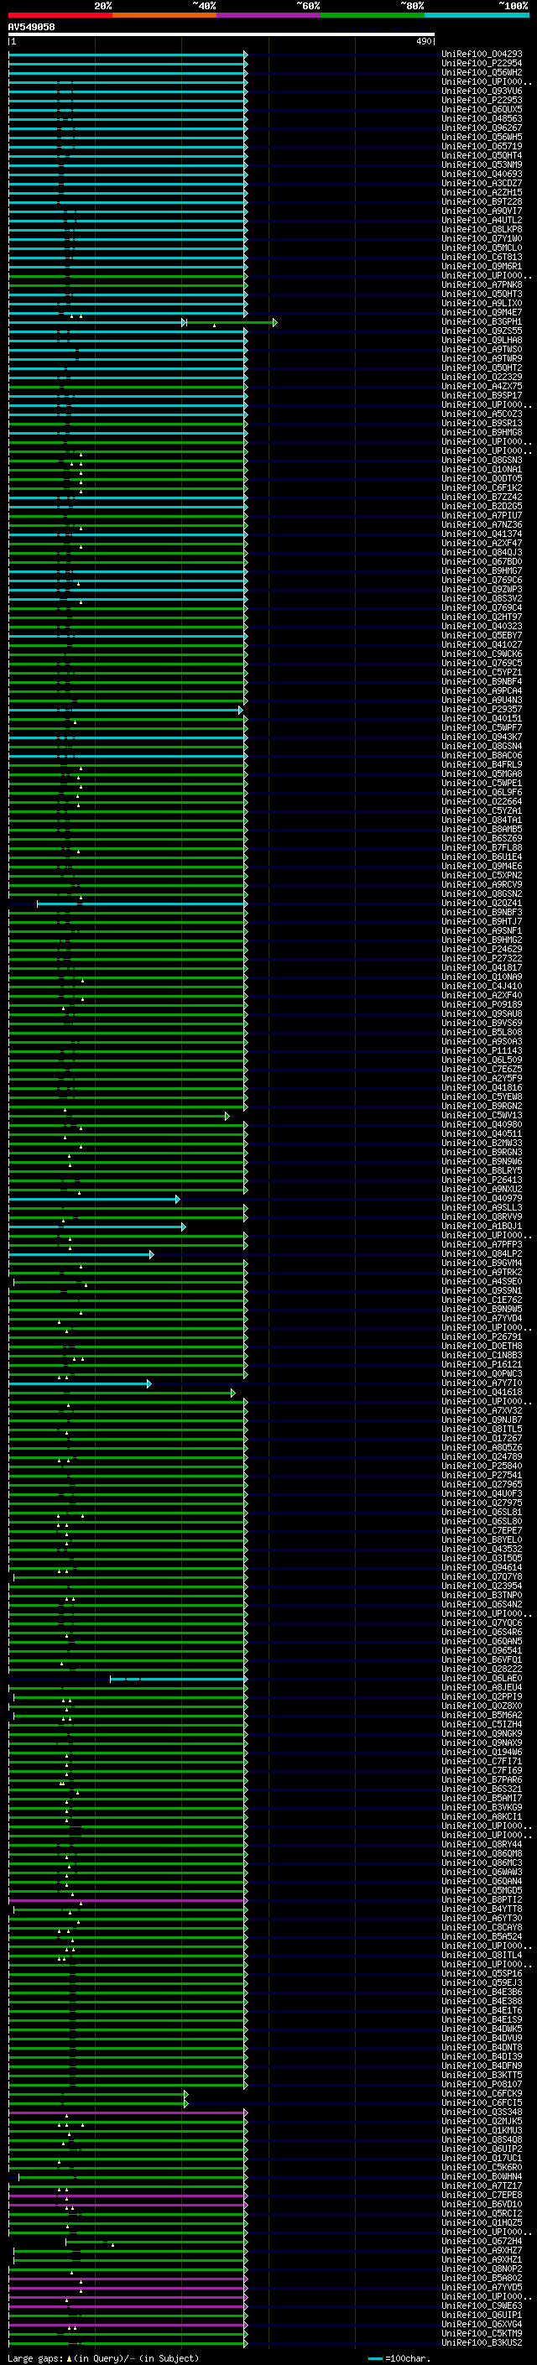
Task: Select hit UniRef100_Q40979
Action: [482, 1198]
